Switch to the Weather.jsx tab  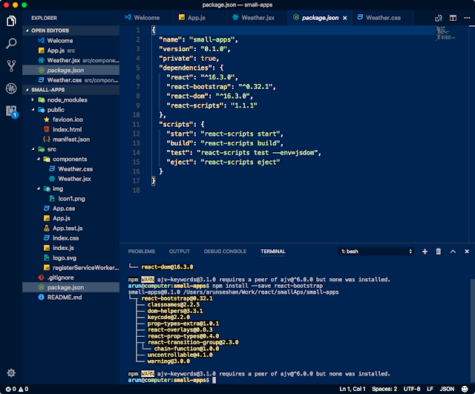click(253, 18)
